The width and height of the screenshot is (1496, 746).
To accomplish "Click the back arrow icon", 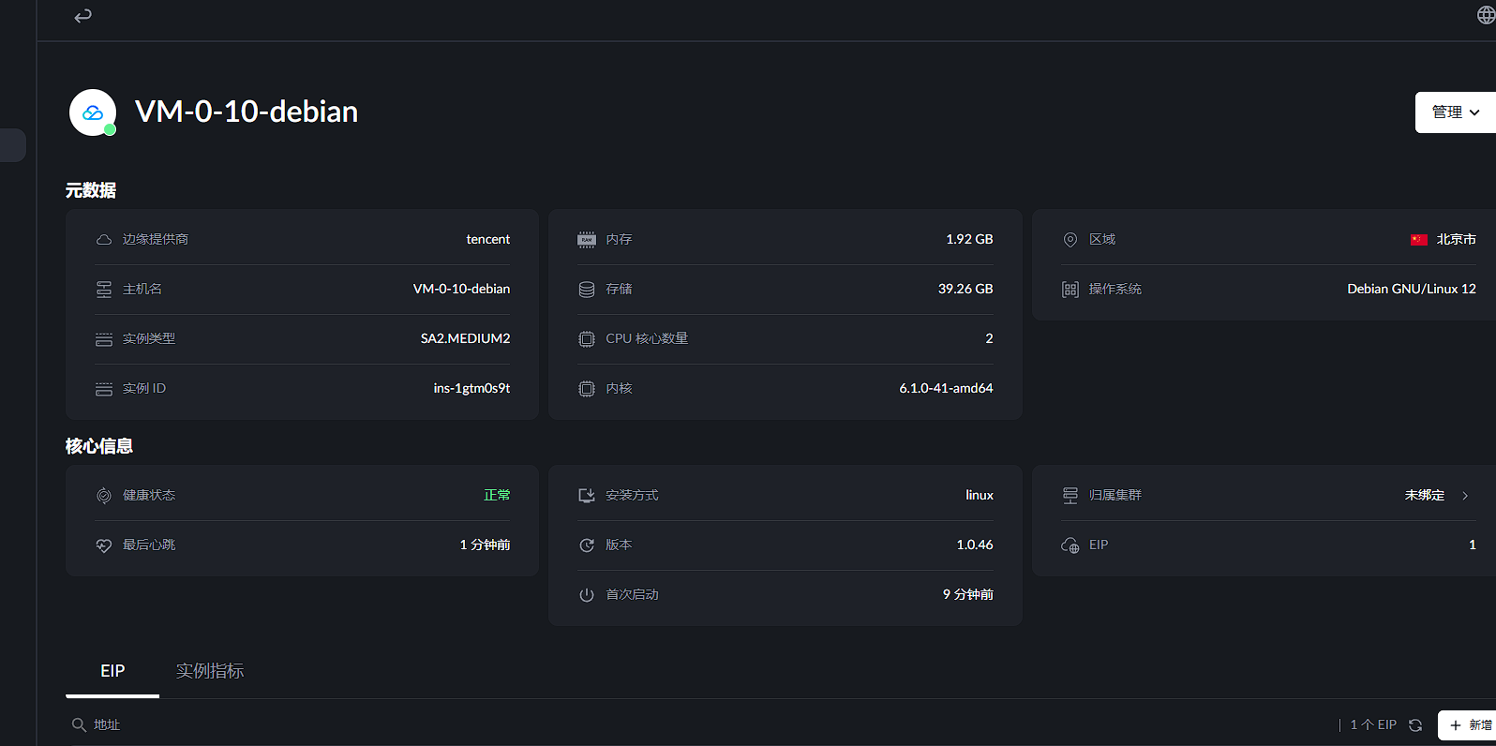I will click(x=83, y=16).
